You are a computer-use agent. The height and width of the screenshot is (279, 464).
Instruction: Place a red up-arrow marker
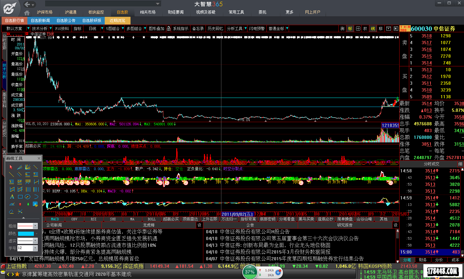20,204
